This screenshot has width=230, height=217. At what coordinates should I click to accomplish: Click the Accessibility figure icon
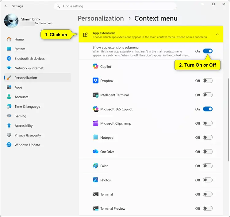pyautogui.click(x=9, y=126)
